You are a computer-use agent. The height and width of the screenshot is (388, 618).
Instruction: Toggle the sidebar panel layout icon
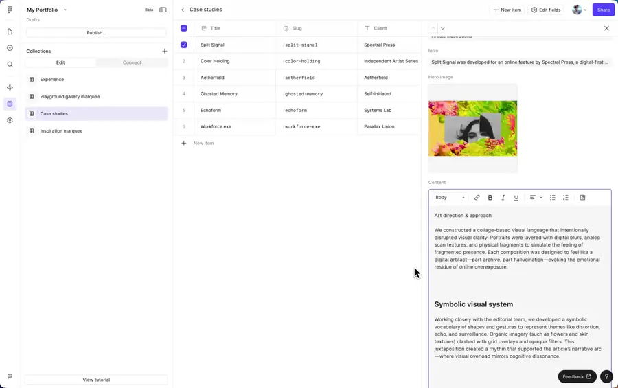(163, 10)
